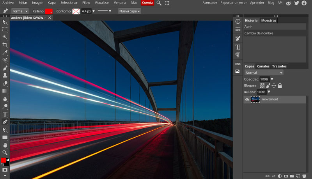Select the Crop tool

[x=5, y=45]
